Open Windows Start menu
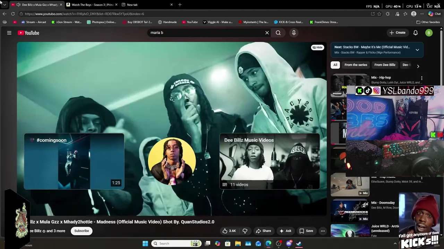Image resolution: width=444 pixels, height=249 pixels. tap(145, 243)
